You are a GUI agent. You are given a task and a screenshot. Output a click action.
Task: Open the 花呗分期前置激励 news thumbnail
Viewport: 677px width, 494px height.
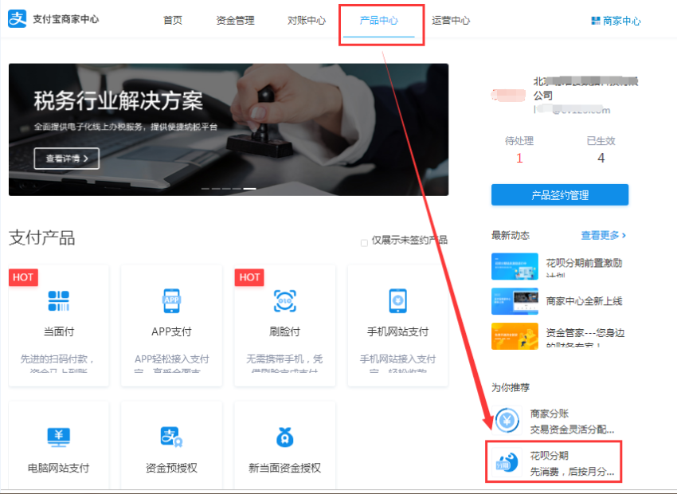[x=515, y=266]
